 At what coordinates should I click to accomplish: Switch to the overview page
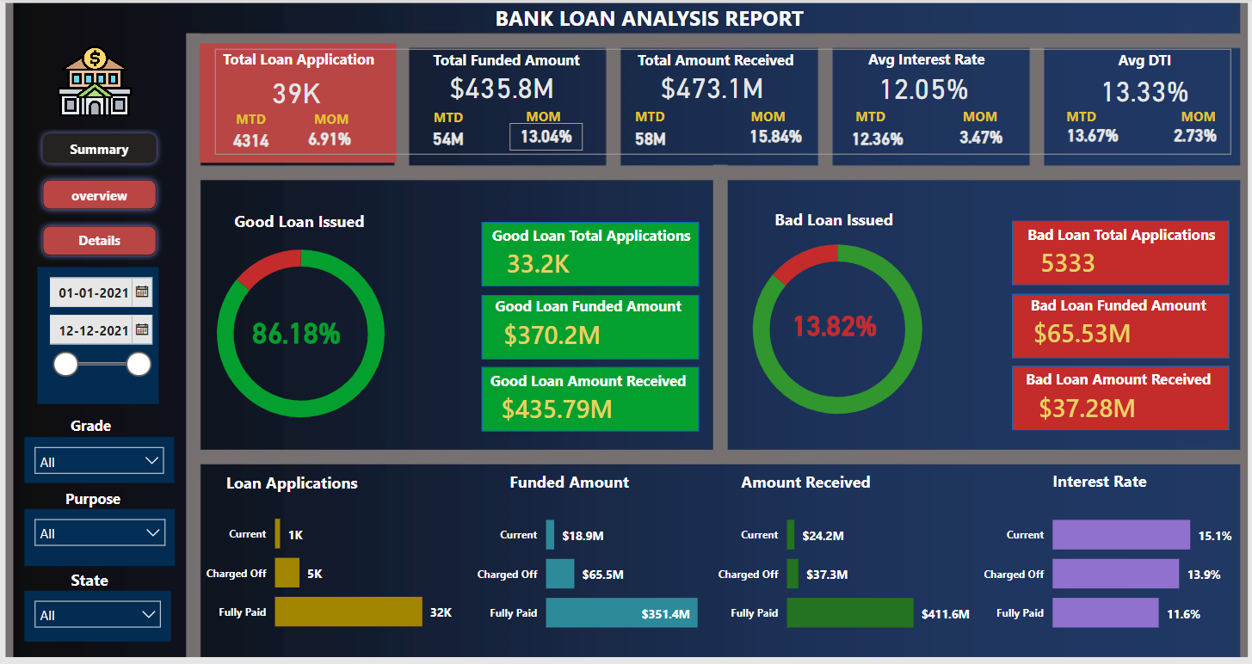pyautogui.click(x=99, y=195)
